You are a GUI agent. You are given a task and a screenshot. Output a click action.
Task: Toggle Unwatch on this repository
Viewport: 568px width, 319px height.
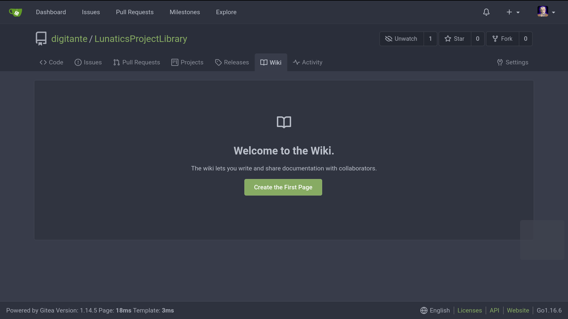click(401, 39)
